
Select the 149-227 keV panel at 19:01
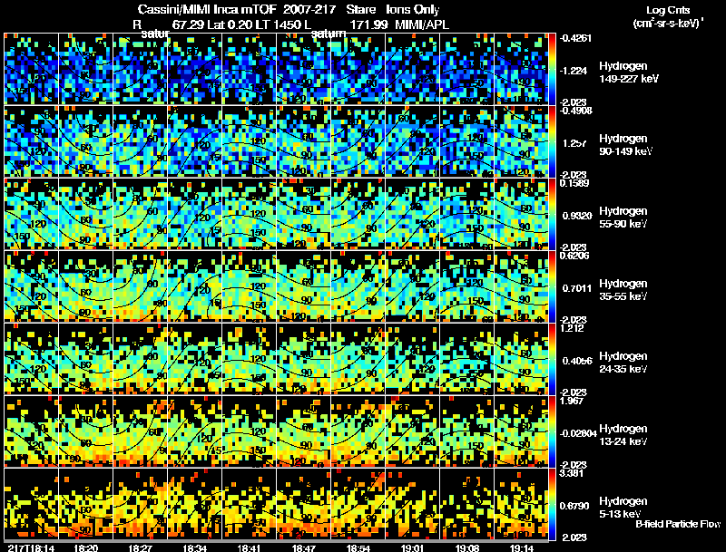[413, 69]
